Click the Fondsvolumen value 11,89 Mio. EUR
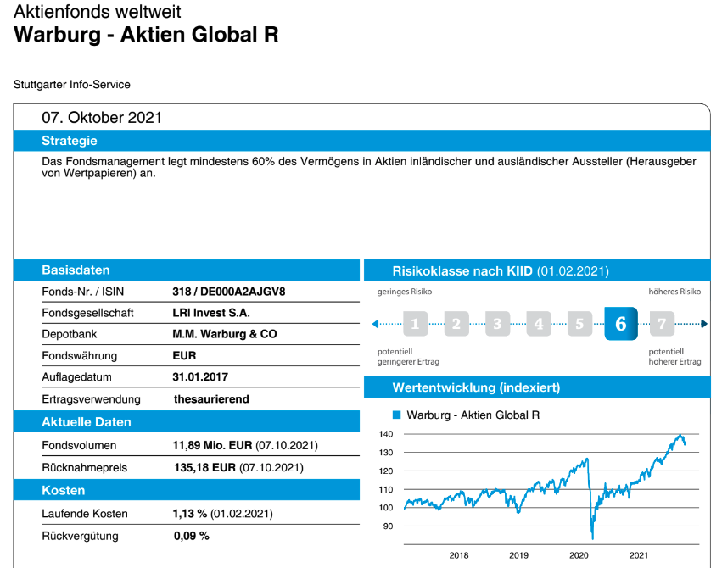The width and height of the screenshot is (722, 568). pyautogui.click(x=212, y=445)
